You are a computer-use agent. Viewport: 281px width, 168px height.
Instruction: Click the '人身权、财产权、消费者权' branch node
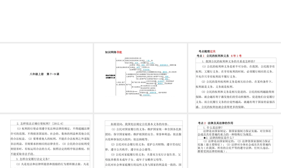(121, 83)
